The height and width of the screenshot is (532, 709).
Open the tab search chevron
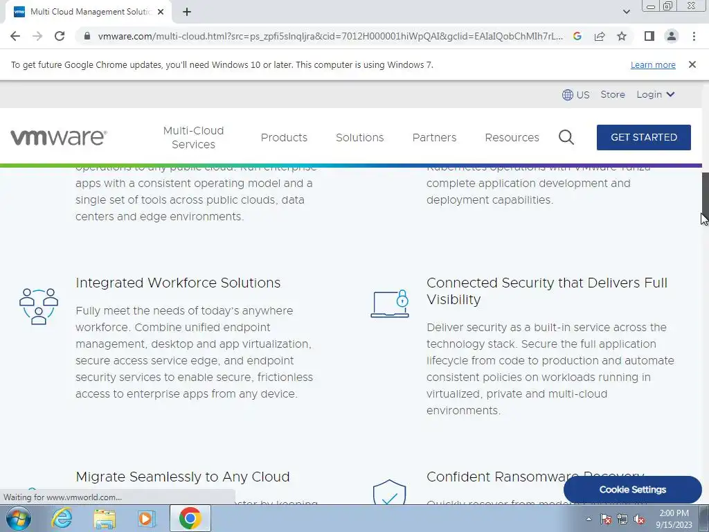(626, 12)
